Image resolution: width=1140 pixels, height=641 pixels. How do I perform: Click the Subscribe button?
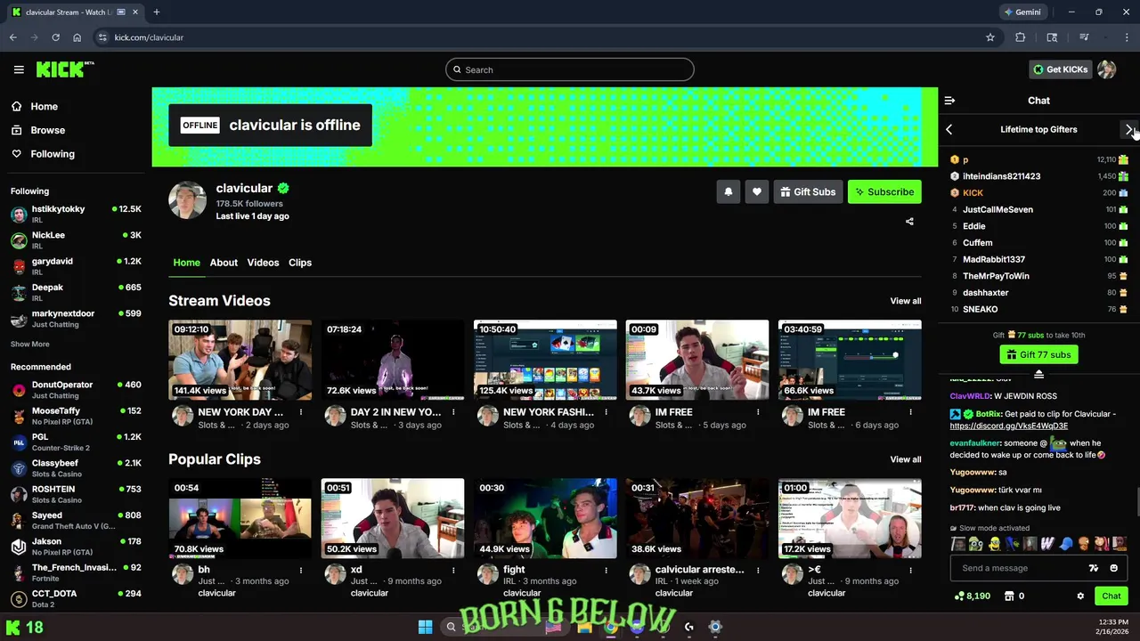(x=884, y=191)
